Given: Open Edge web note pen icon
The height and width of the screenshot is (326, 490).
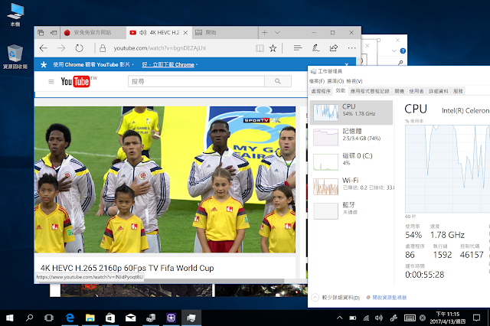Looking at the screenshot, I should pos(315,48).
